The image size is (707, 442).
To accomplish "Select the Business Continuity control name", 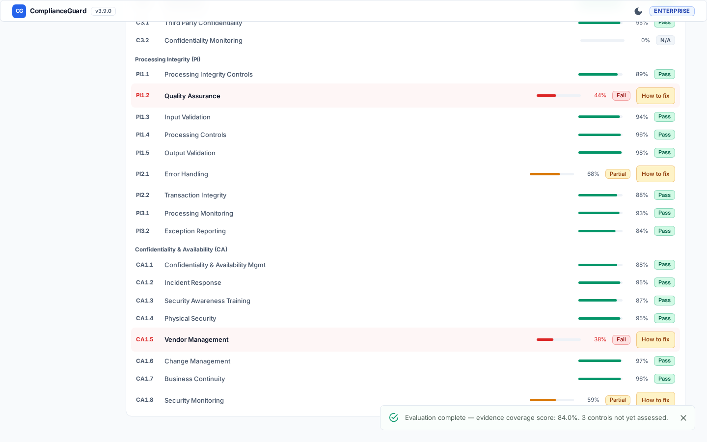I will (194, 379).
